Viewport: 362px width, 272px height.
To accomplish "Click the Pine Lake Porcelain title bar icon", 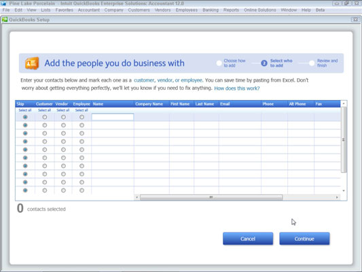I will pyautogui.click(x=3, y=3).
